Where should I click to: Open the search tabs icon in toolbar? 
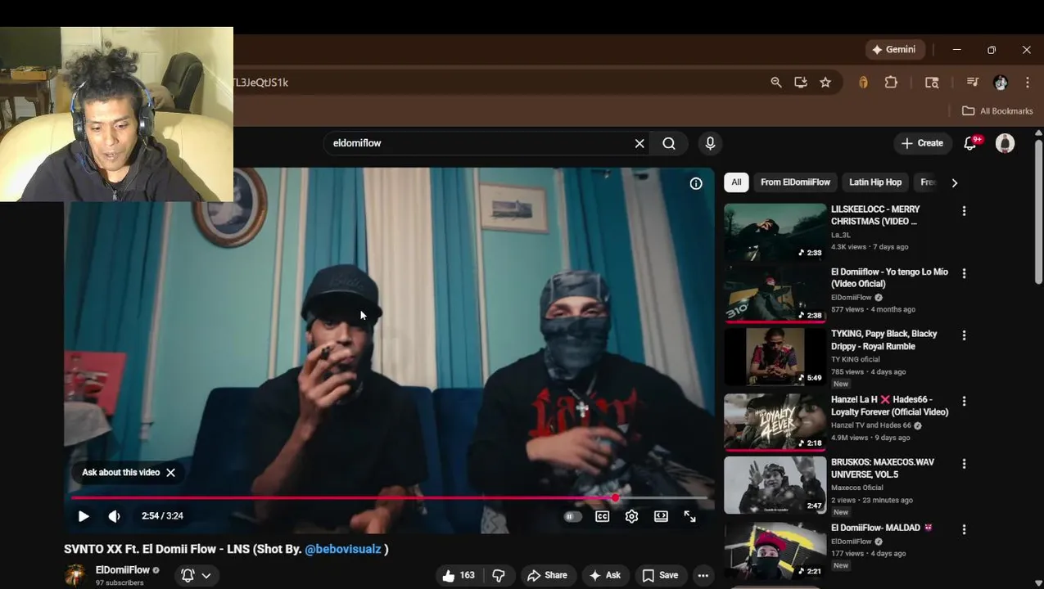pyautogui.click(x=932, y=83)
